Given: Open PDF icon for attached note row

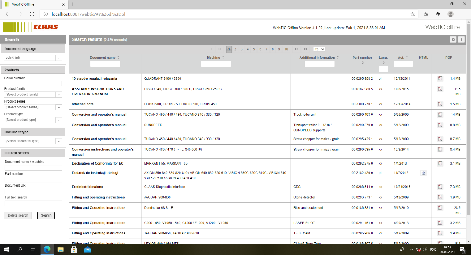Looking at the screenshot, I should click(440, 104).
